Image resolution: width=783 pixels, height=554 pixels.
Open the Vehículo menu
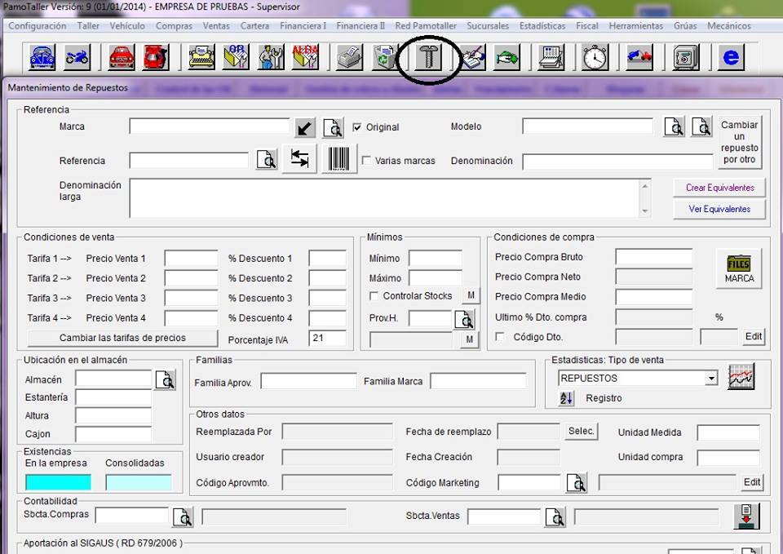(x=127, y=26)
